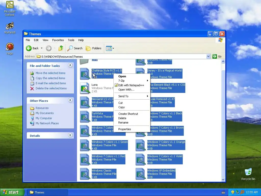Click the scrollbar down arrow in file list

pyautogui.click(x=223, y=179)
